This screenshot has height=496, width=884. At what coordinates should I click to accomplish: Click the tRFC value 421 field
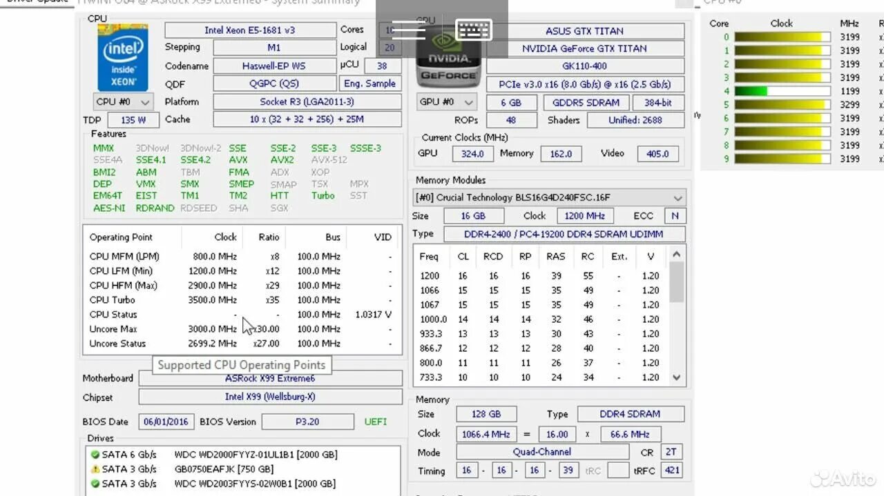click(671, 470)
